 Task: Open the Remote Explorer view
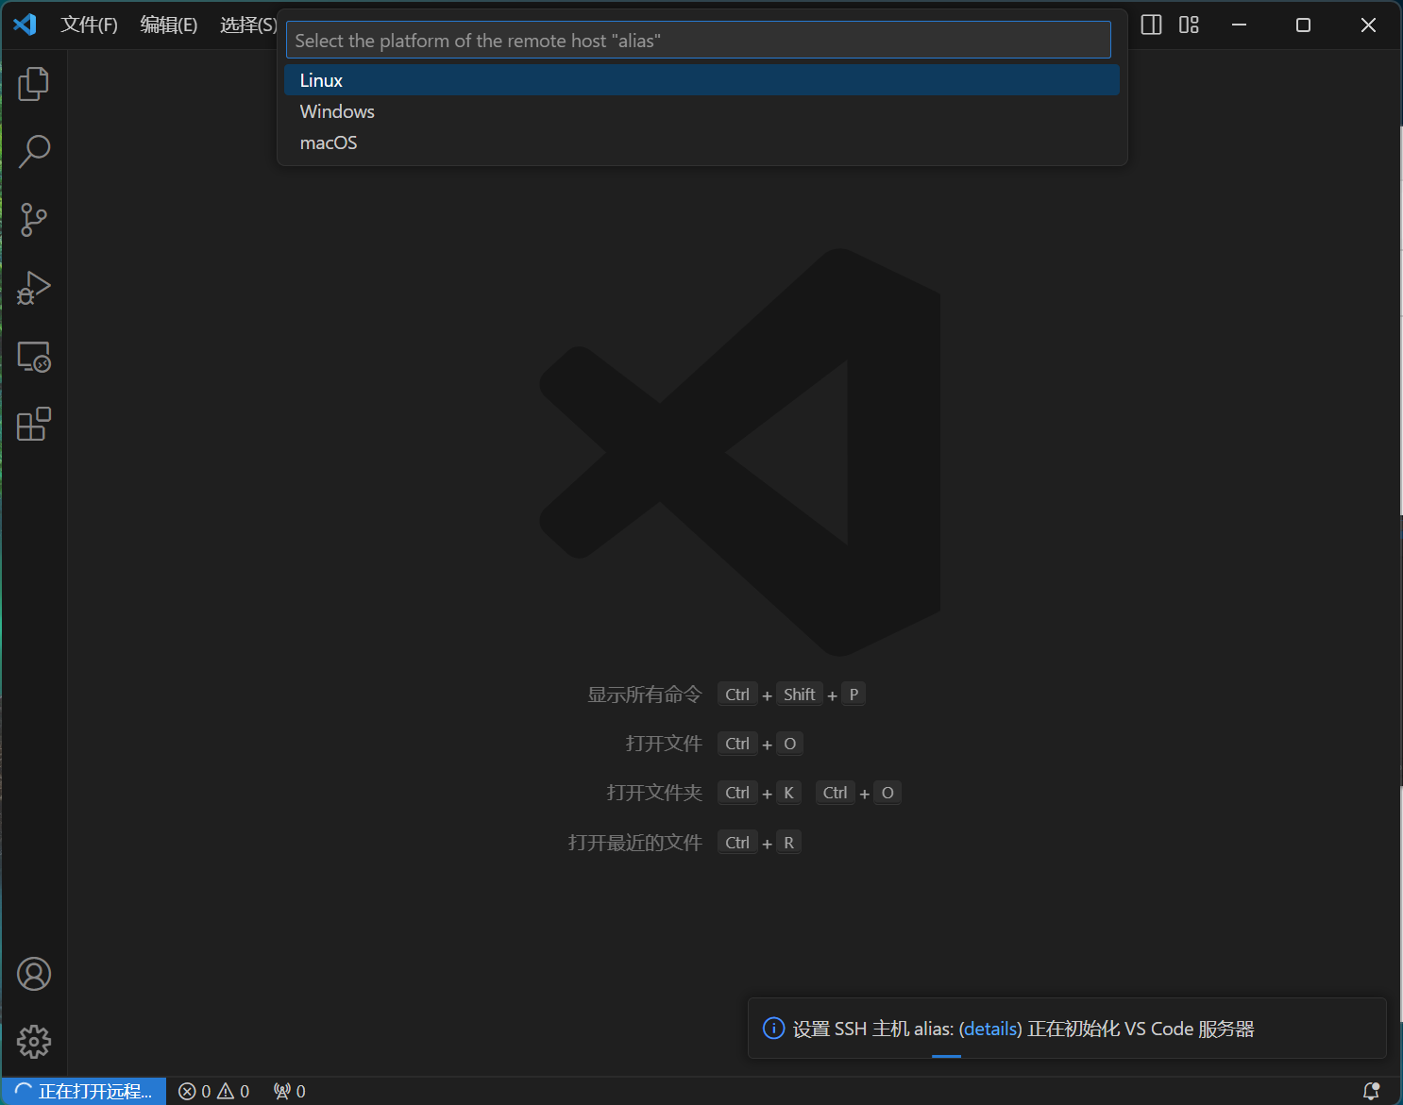point(34,357)
